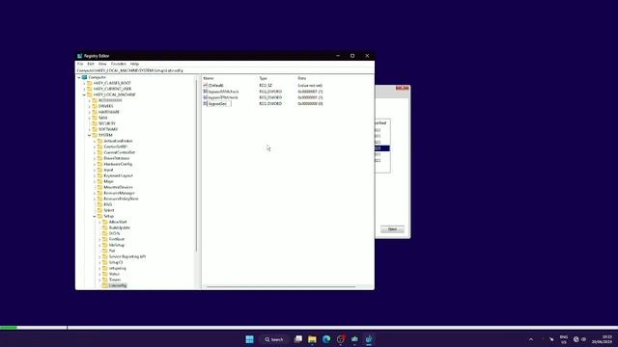Collapse the HKEY_LOCAL_MACHINE key
Image resolution: width=618 pixels, height=347 pixels.
84,94
